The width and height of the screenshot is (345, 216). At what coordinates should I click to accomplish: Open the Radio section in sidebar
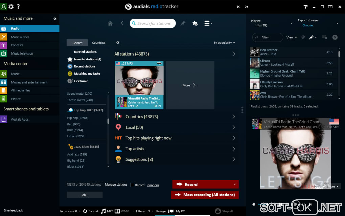coord(30,29)
